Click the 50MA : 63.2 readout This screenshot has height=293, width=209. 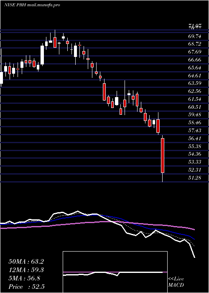click(x=26, y=262)
